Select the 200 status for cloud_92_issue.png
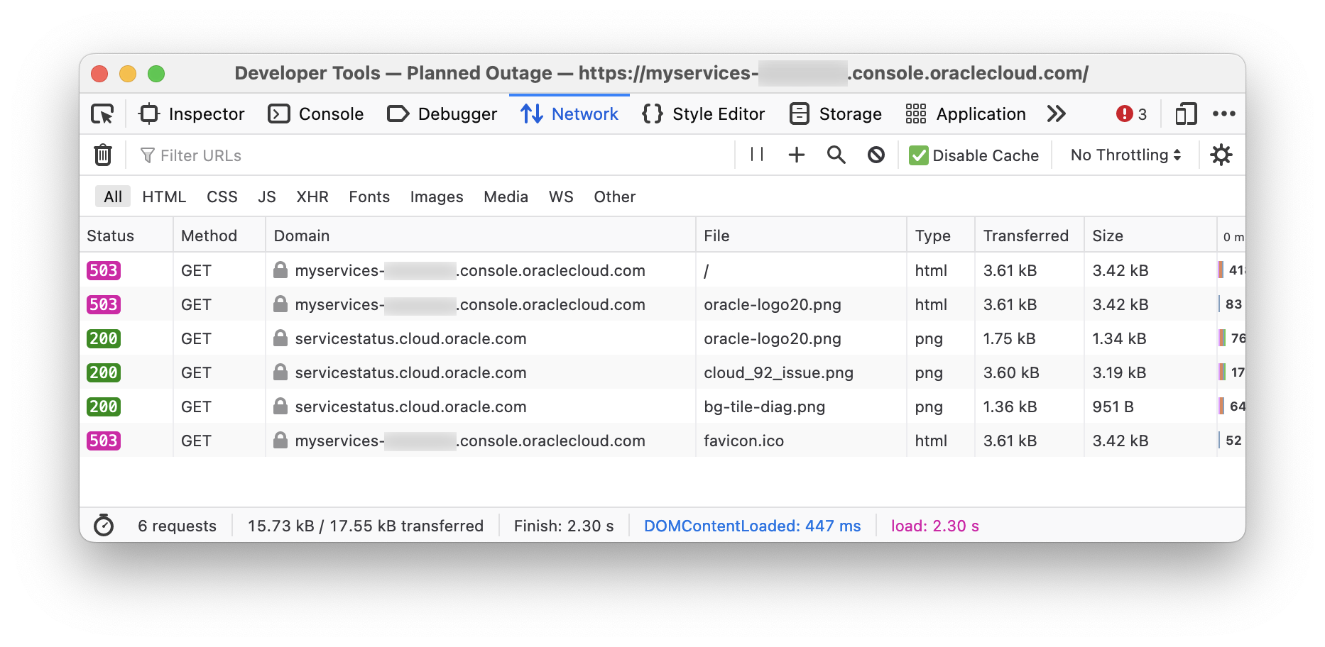The height and width of the screenshot is (647, 1325). (x=104, y=372)
